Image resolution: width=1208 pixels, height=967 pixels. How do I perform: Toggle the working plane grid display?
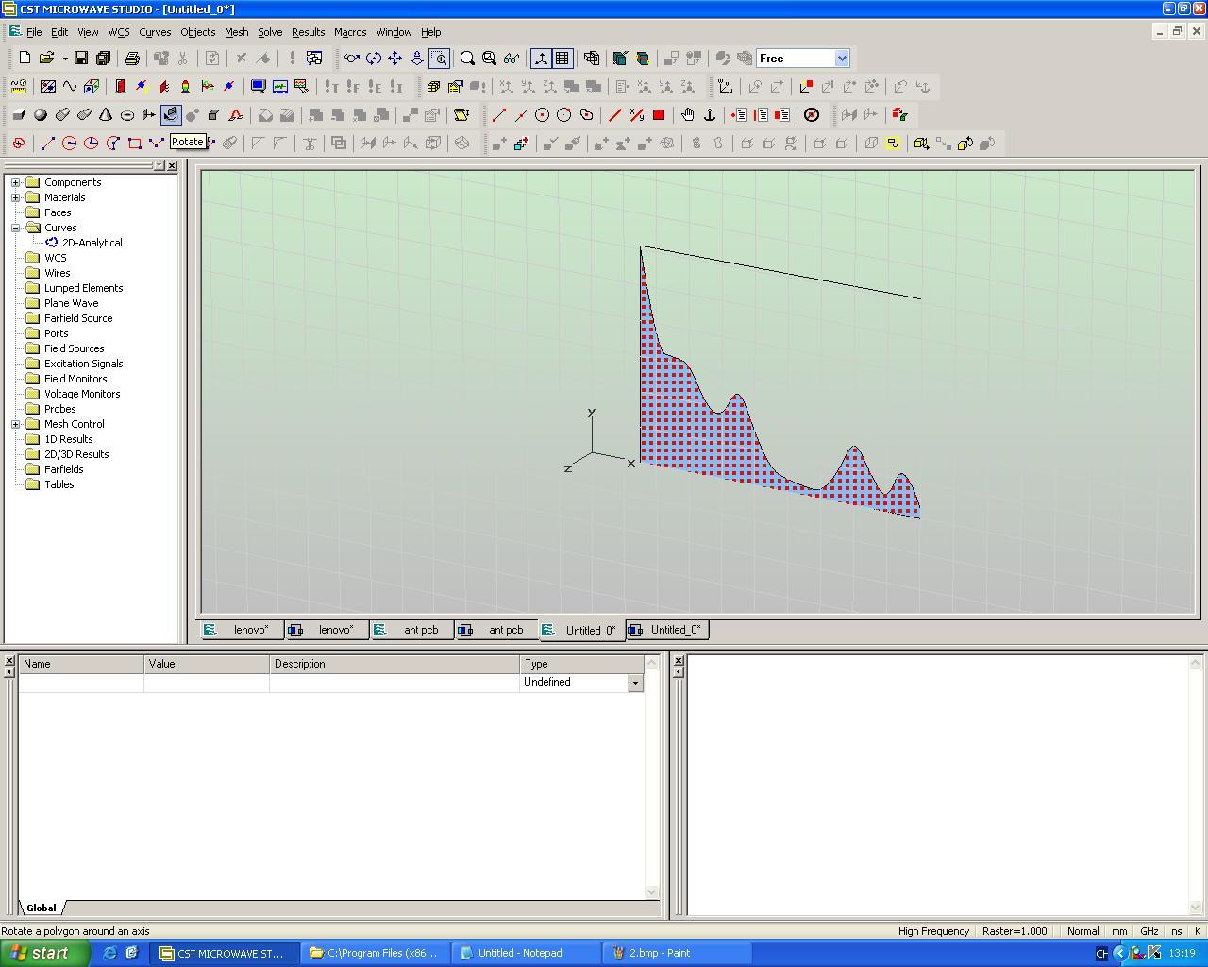pos(562,59)
